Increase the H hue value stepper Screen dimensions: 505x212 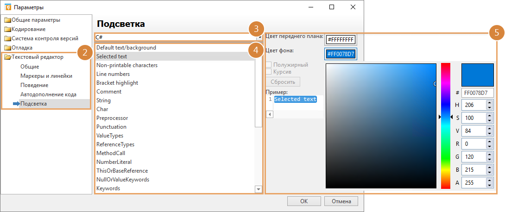pos(490,103)
